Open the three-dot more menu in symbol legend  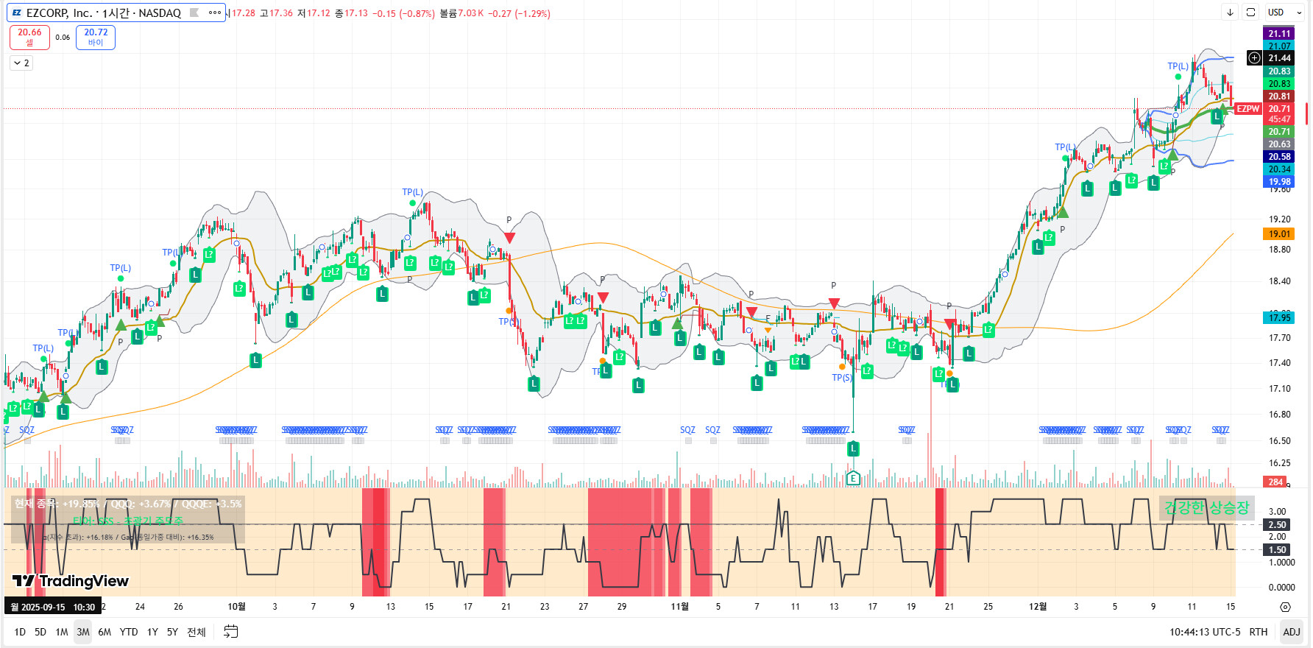point(215,13)
